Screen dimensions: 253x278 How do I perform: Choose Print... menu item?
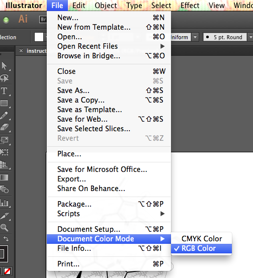click(x=109, y=264)
